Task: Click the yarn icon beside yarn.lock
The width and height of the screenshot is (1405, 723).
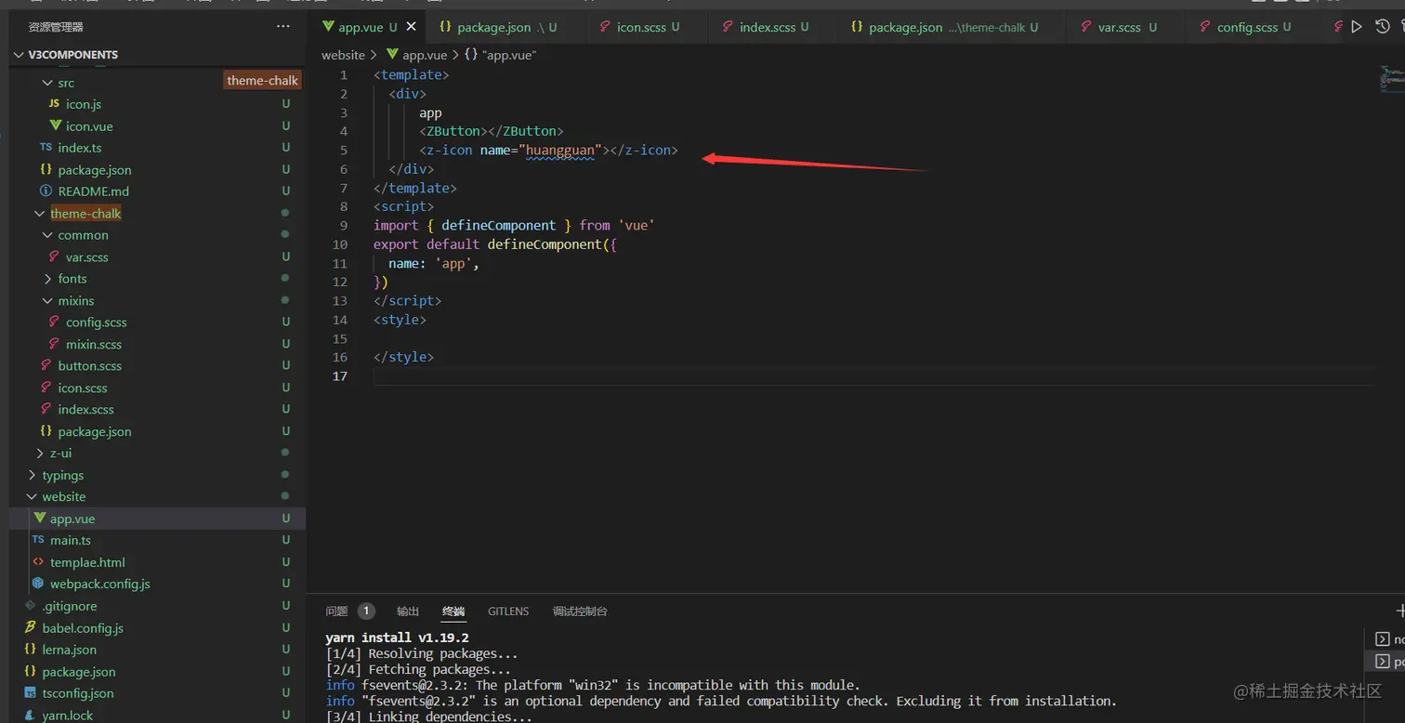Action: (x=30, y=715)
